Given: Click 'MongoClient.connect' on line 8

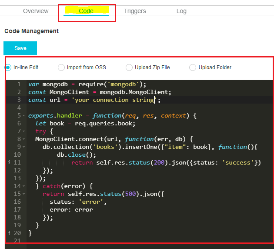Looking at the screenshot, I should (x=69, y=139).
